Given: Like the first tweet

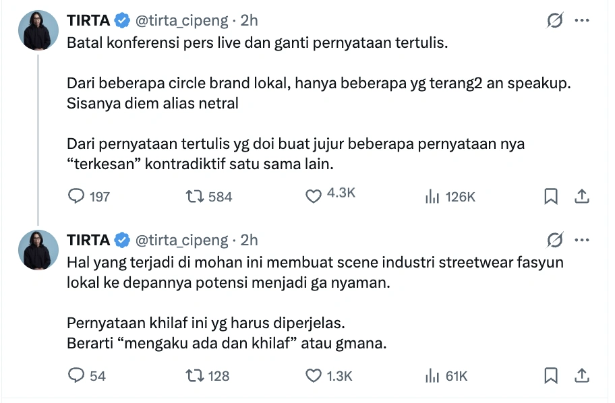Looking at the screenshot, I should (313, 196).
